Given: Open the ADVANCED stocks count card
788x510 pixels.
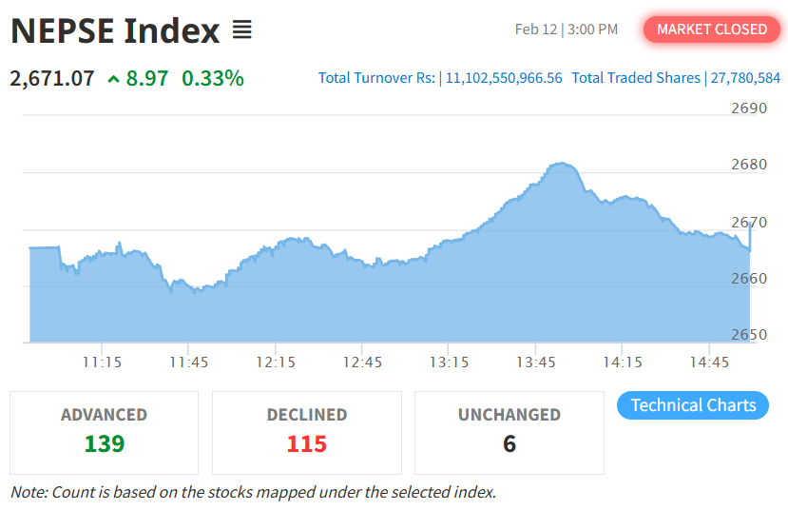Looking at the screenshot, I should click(105, 432).
